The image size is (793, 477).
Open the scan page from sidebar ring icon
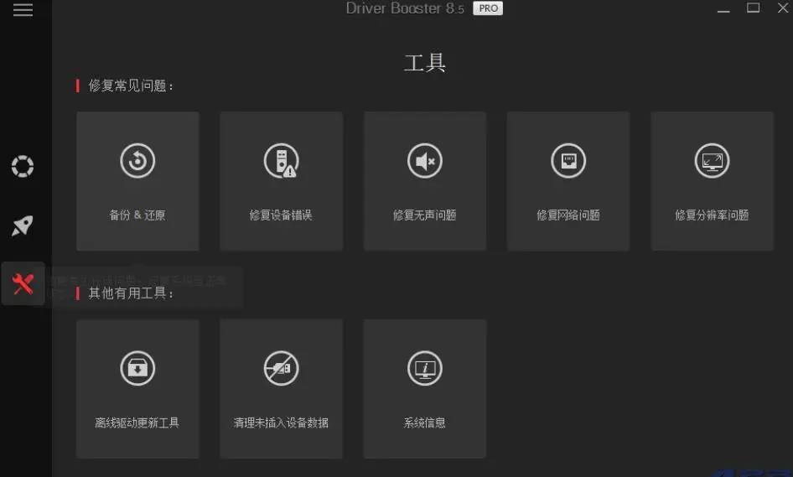tap(23, 166)
